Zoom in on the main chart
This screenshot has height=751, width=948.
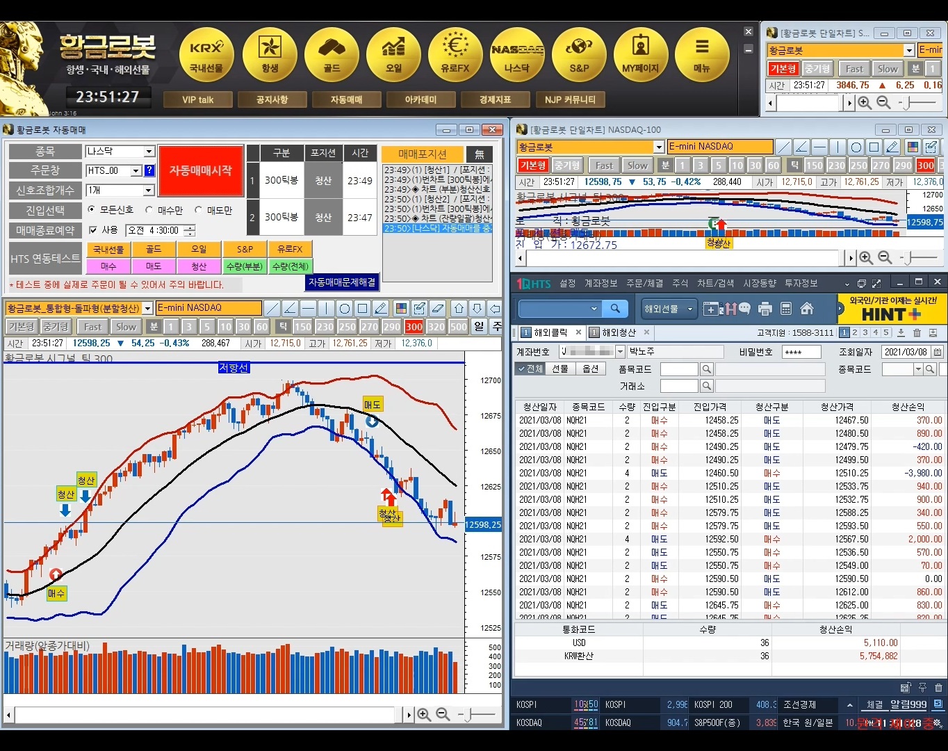pyautogui.click(x=424, y=715)
